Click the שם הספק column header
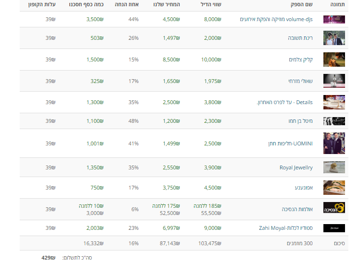The width and height of the screenshot is (358, 262). point(301,4)
